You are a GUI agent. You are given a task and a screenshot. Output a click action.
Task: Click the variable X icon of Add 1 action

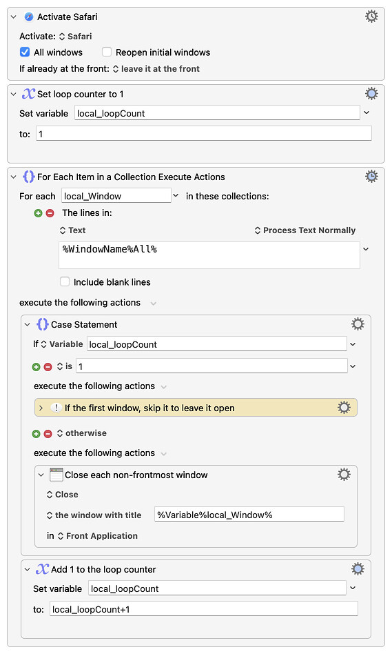point(42,569)
